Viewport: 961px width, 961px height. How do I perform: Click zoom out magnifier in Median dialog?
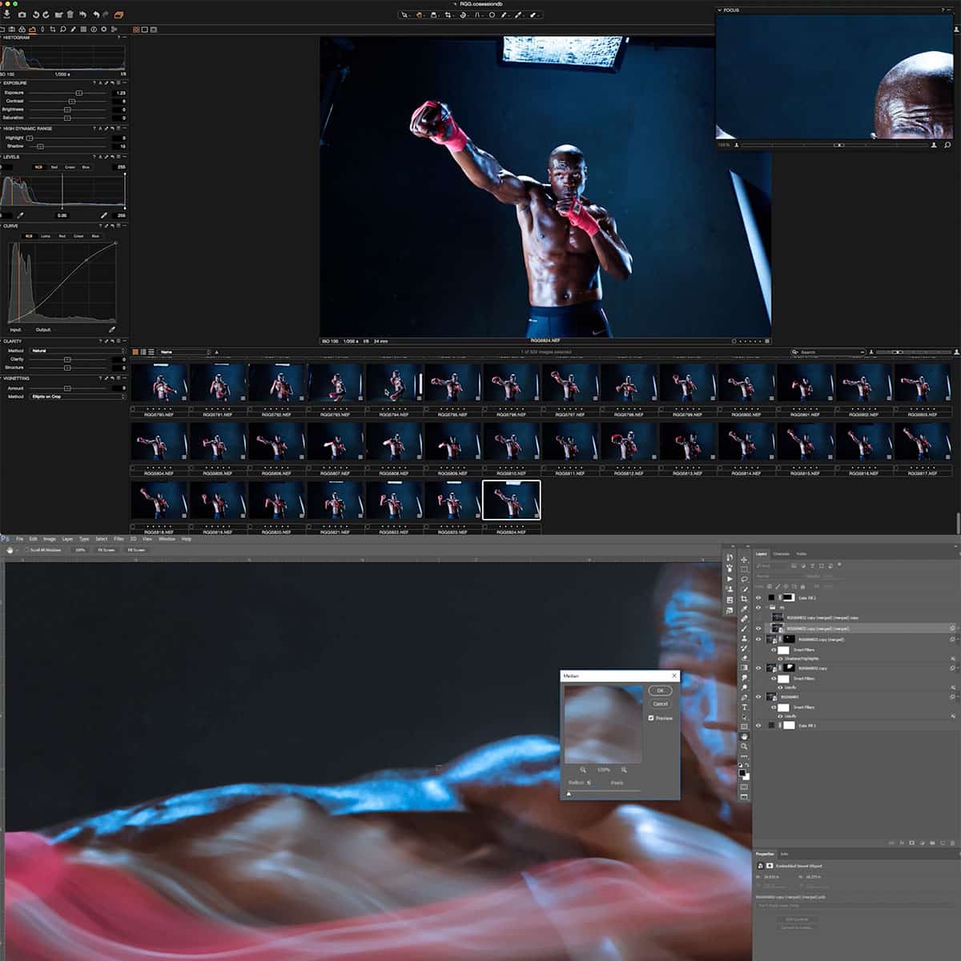[x=583, y=770]
